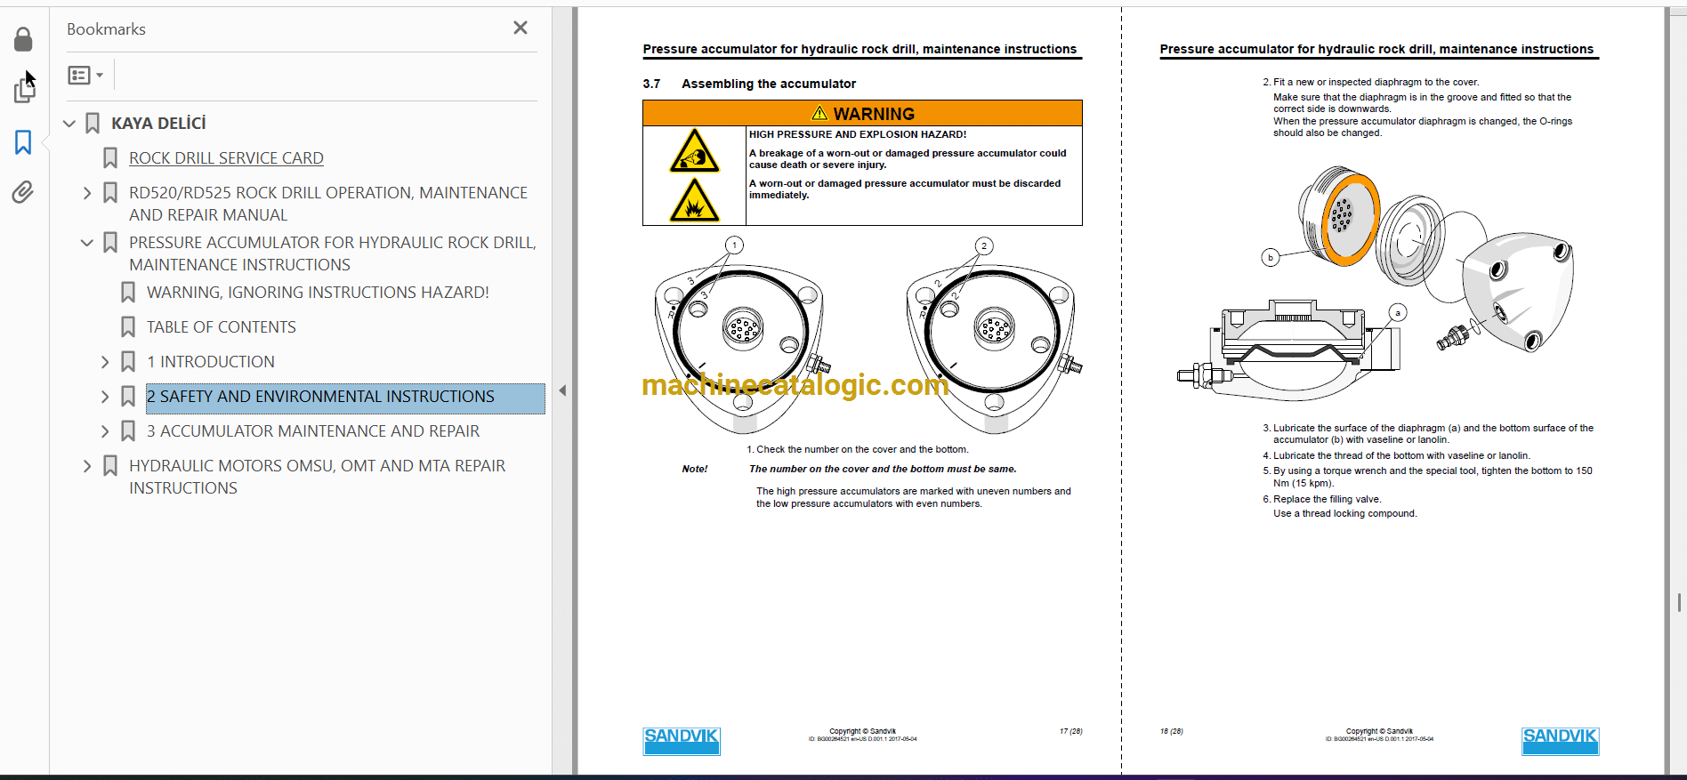Viewport: 1687px width, 780px height.
Task: Click bookmark icon beside WARNING, IGNORING INSTRUCTIONS
Action: 128,293
